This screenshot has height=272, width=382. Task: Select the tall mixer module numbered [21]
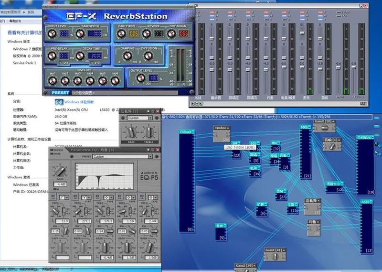click(306, 152)
